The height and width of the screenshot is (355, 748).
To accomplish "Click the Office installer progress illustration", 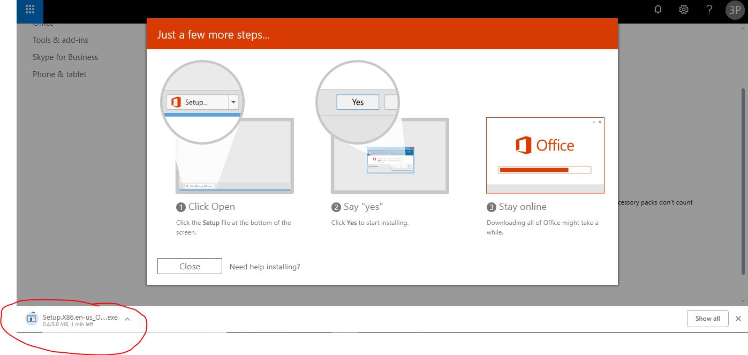I will click(x=545, y=155).
